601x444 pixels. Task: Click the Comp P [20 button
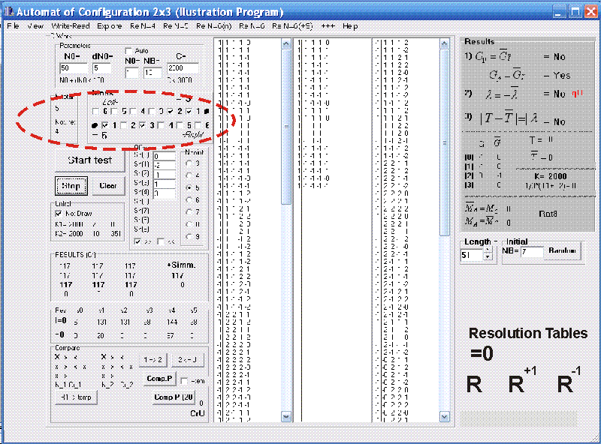174,397
